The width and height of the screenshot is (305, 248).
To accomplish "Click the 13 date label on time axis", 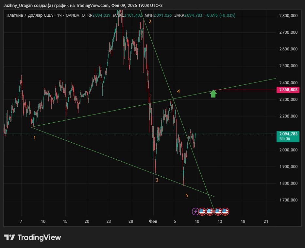I will (x=220, y=221).
